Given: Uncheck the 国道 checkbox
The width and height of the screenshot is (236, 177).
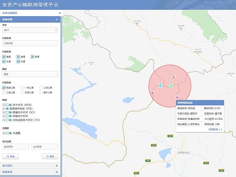Looking at the screenshot, I should pyautogui.click(x=4, y=57).
